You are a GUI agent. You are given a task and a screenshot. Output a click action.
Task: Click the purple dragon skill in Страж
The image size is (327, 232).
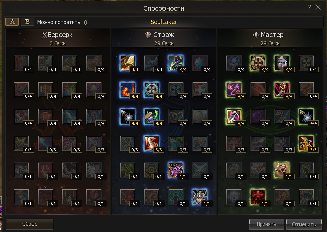point(176,170)
